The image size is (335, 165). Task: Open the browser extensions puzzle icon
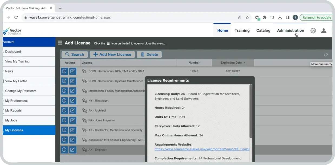tap(265, 17)
